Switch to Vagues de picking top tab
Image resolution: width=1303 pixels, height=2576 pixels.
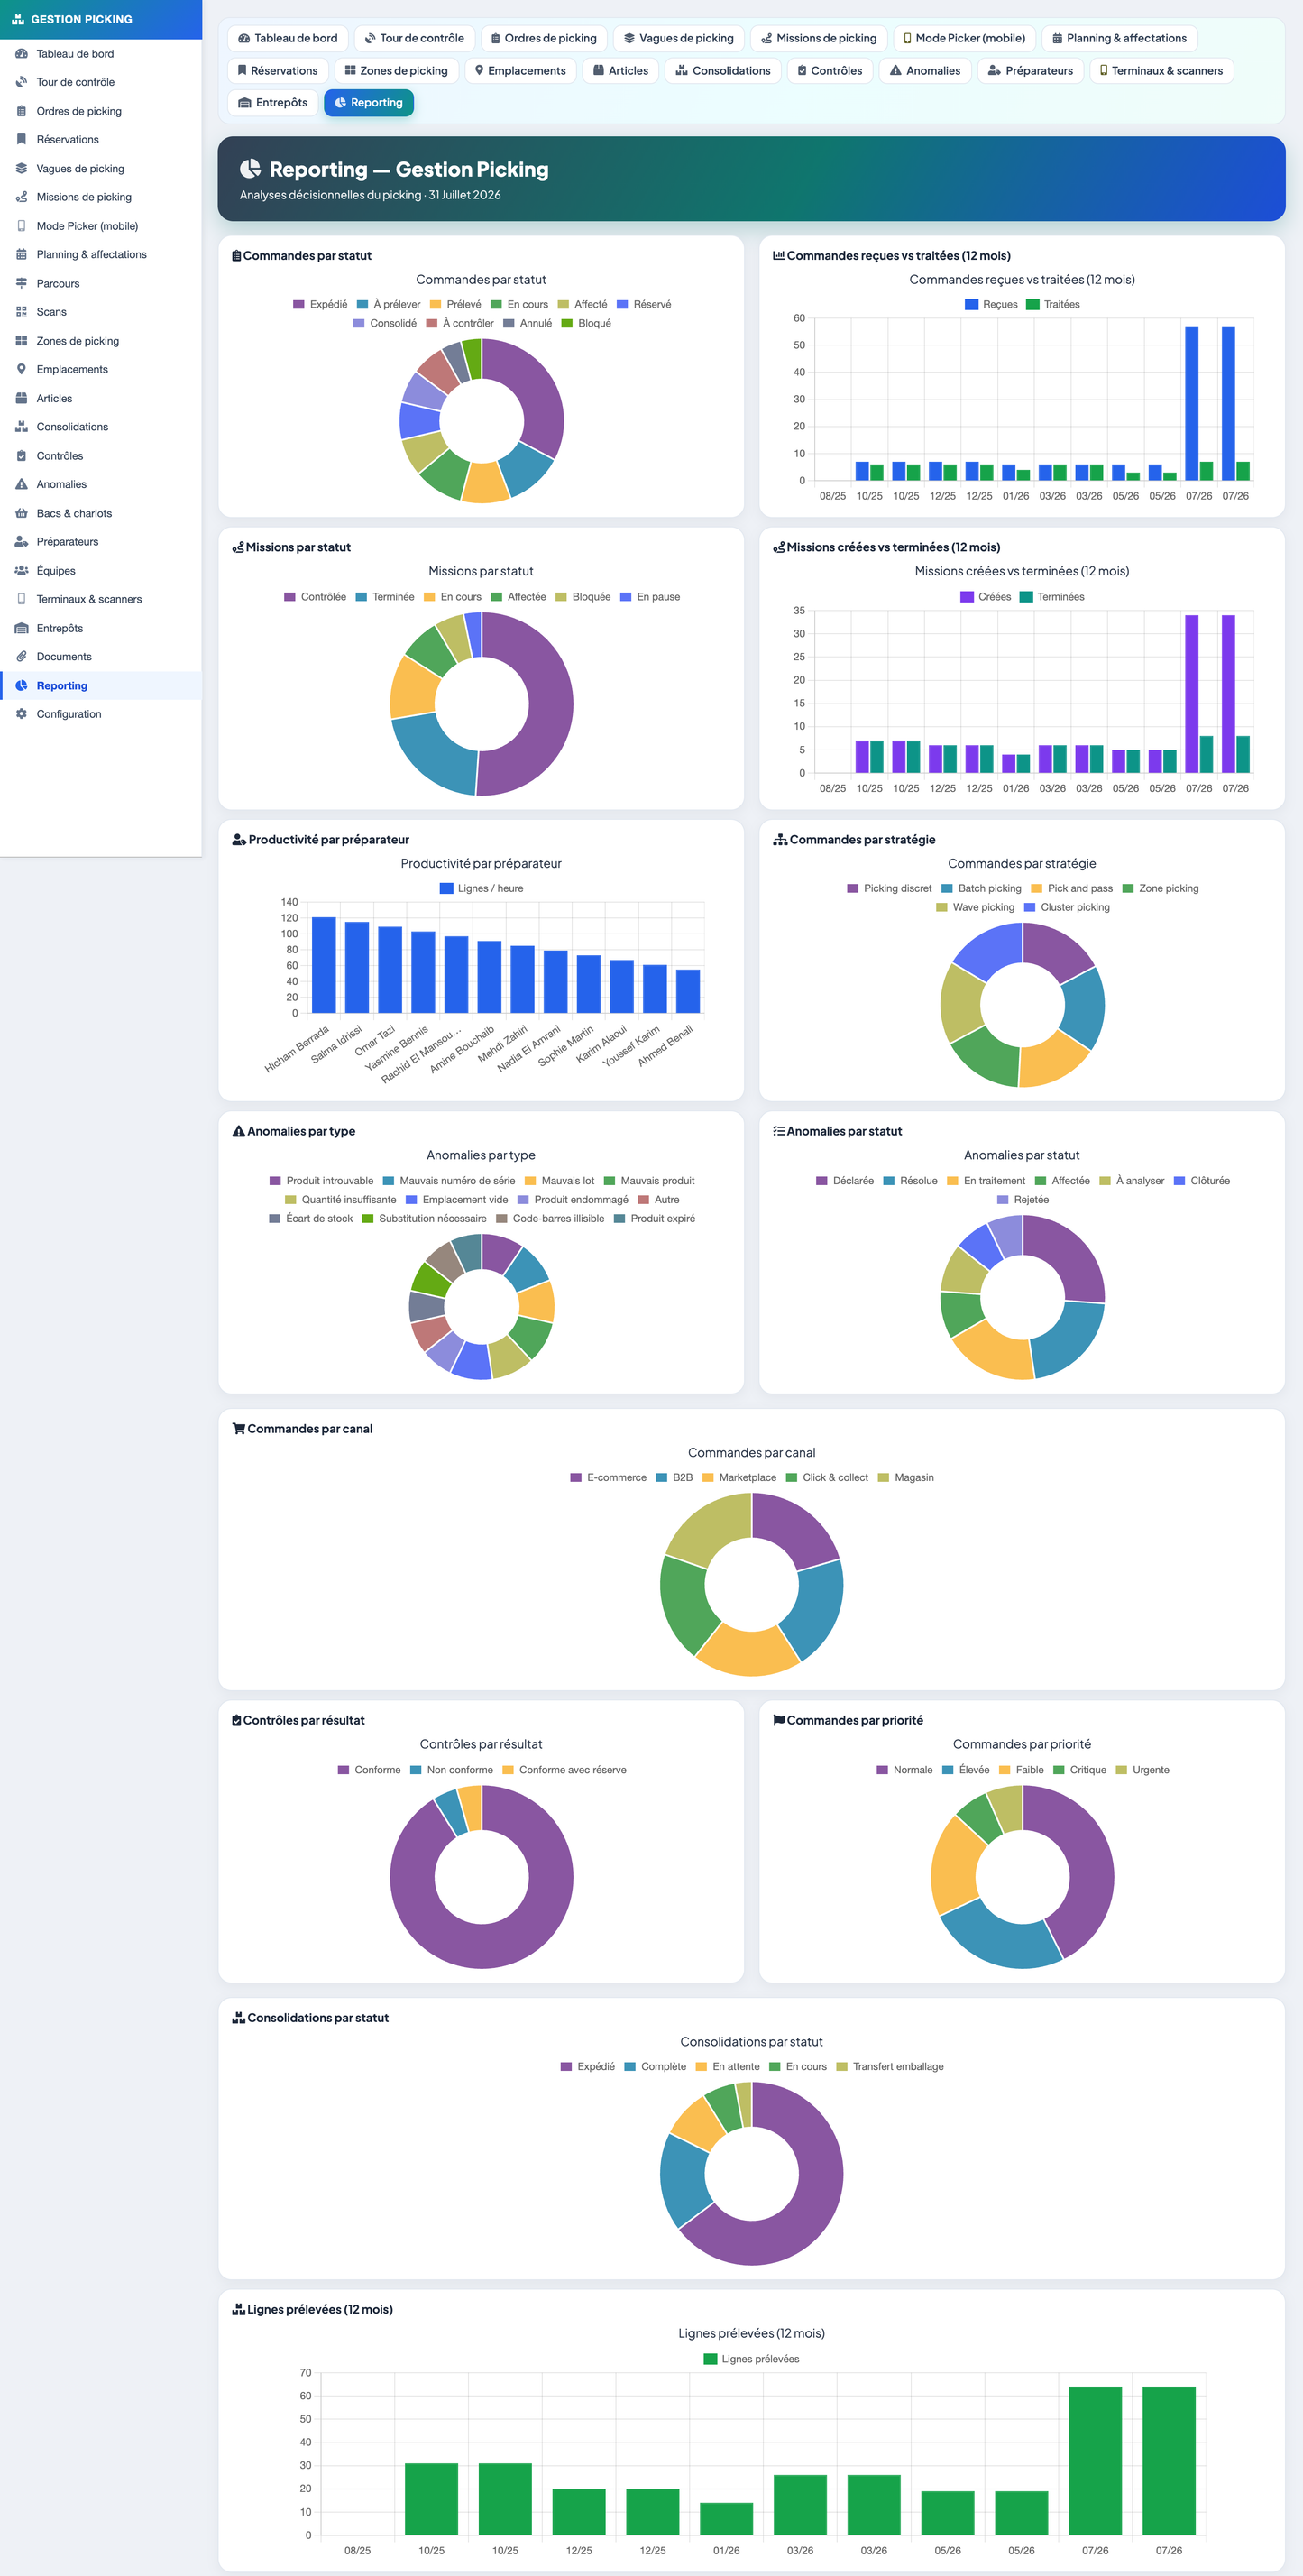678,38
